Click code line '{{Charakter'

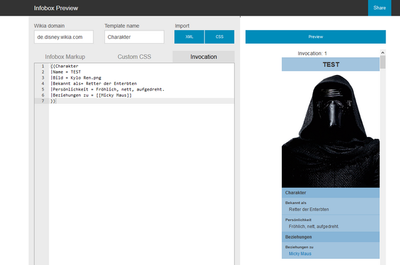64,66
